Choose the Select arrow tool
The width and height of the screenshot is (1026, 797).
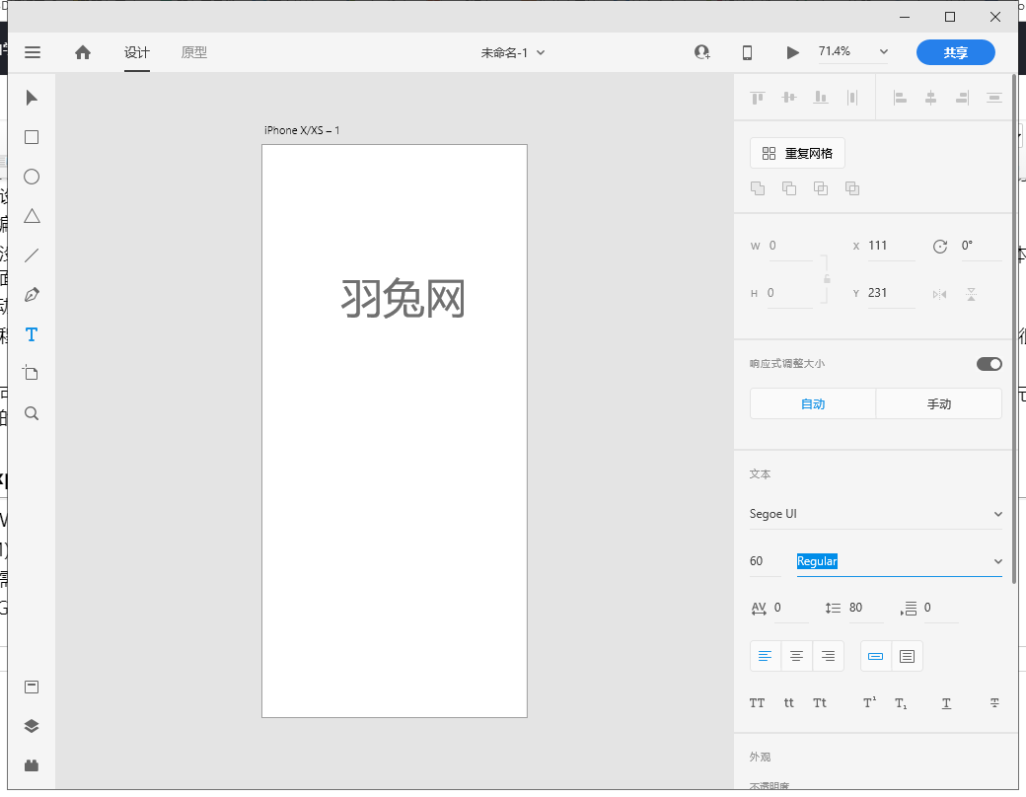point(32,99)
